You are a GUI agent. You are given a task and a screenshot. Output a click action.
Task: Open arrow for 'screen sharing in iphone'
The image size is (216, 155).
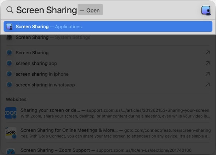click(207, 74)
